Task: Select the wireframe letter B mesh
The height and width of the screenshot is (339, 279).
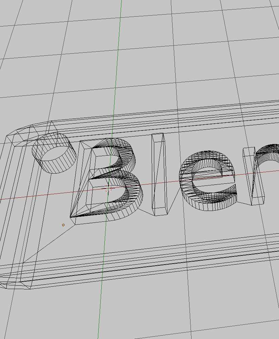Action: click(106, 180)
